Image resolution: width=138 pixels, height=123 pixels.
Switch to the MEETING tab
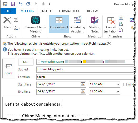click(27, 11)
